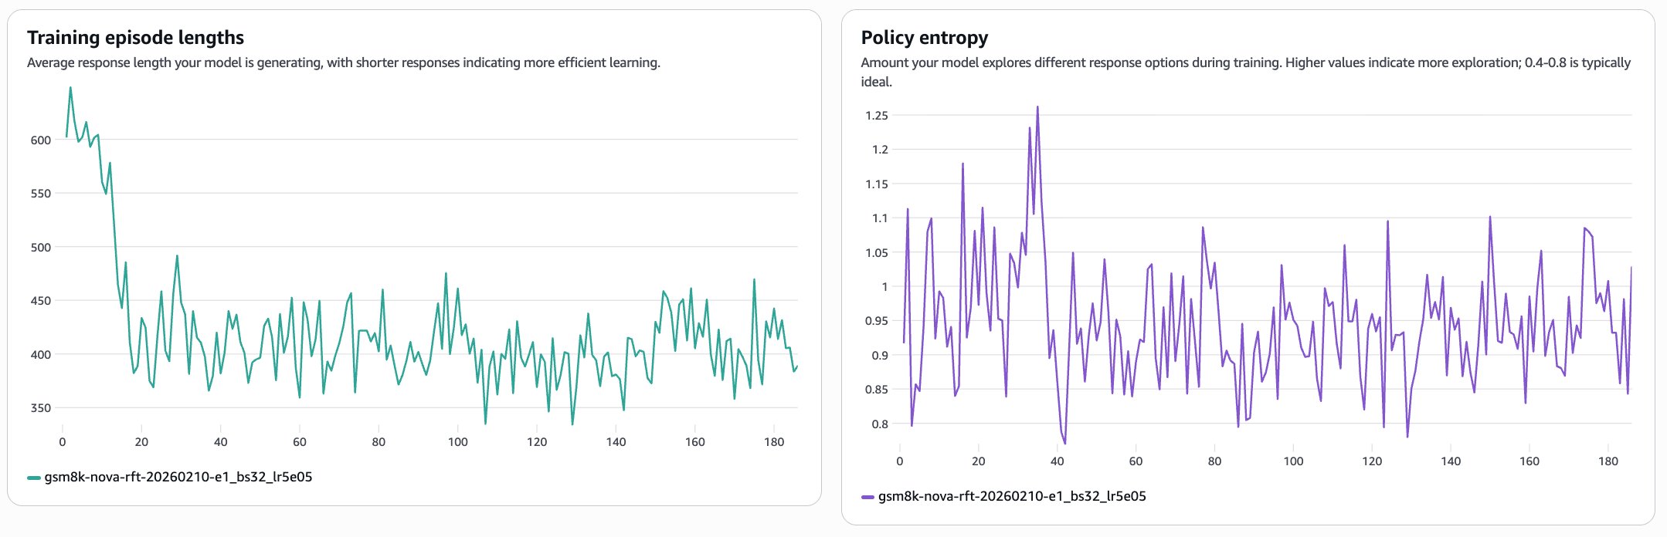Viewport: 1667px width, 537px height.
Task: Click the 0 x-axis label in episode lengths chart
Action: coord(63,442)
